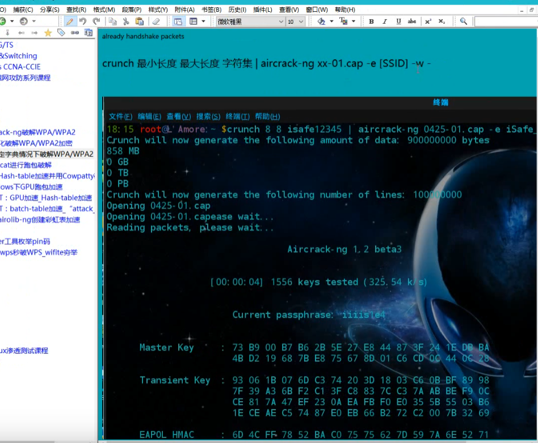Select the wps秒破WPS_wifite穷举 tree node
Viewport: 538px width, 443px height.
pyautogui.click(x=39, y=253)
